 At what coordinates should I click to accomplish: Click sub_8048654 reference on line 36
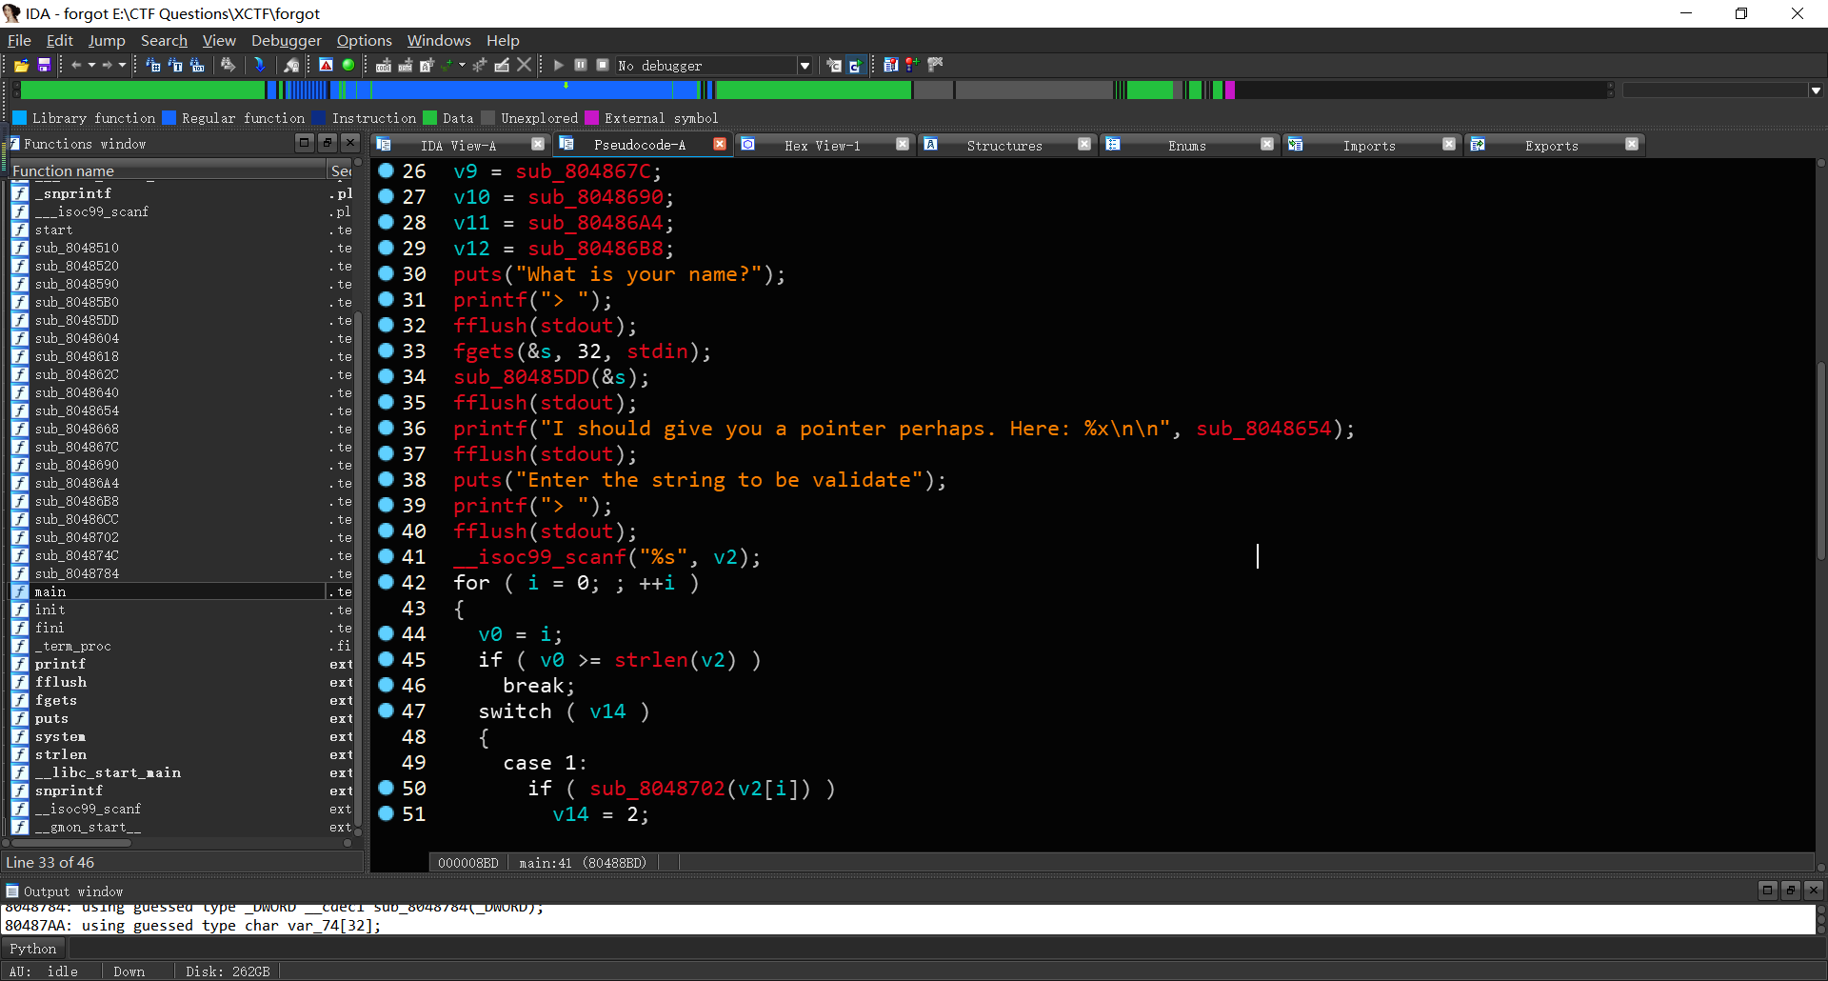coord(1263,429)
